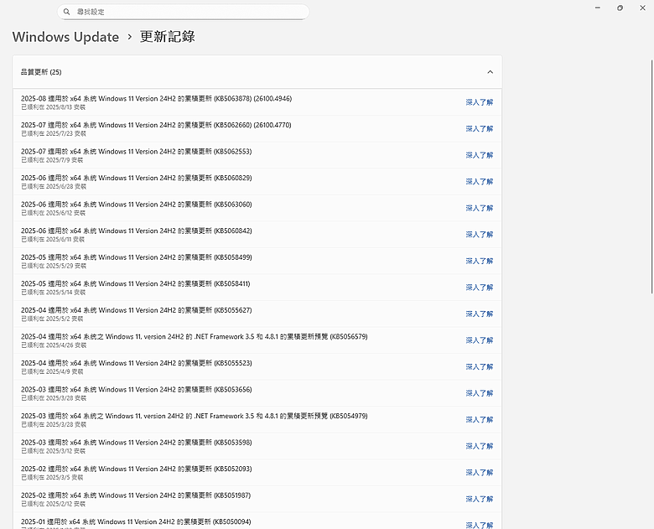
Task: Select the KB5055627 update title
Action: (x=137, y=310)
